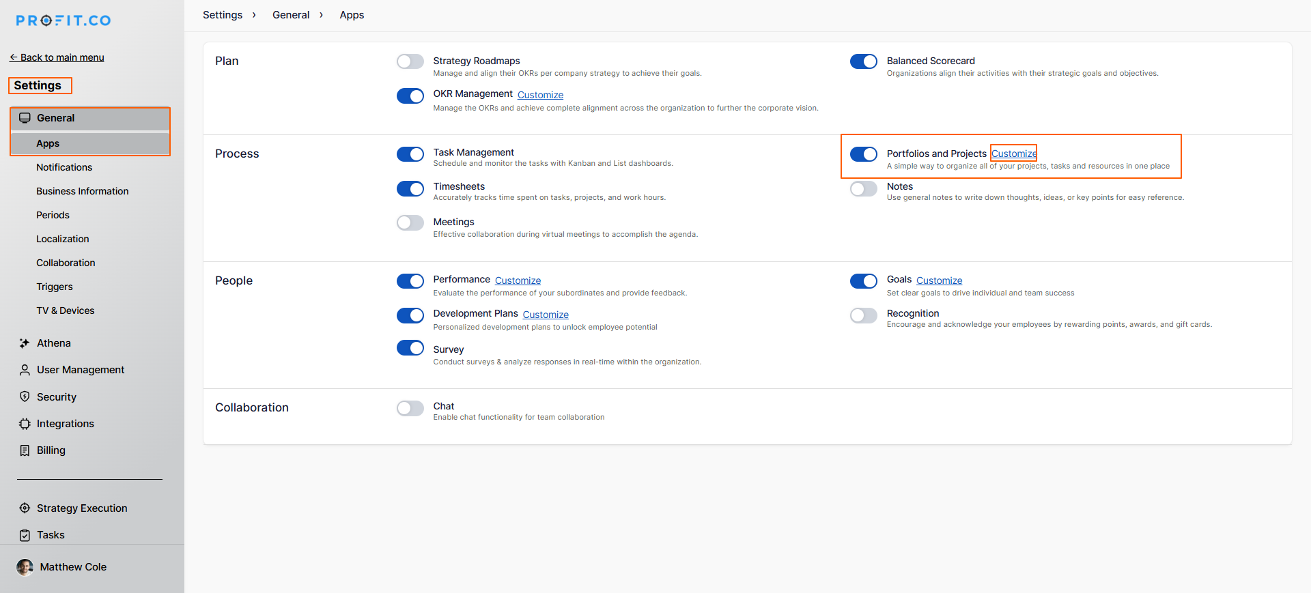Enable the Meetings toggle
The image size is (1311, 593).
click(x=410, y=222)
